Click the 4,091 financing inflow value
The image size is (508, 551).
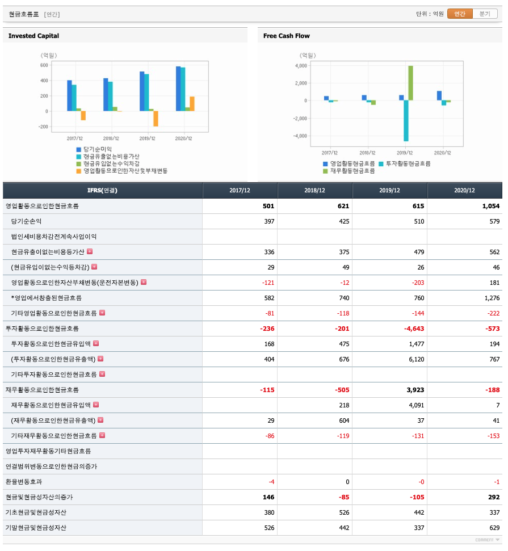pos(417,405)
